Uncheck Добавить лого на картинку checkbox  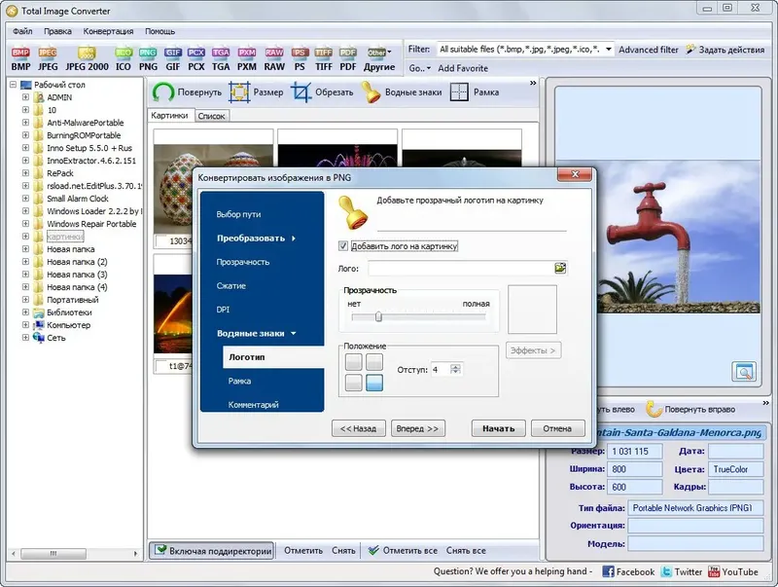(x=343, y=246)
